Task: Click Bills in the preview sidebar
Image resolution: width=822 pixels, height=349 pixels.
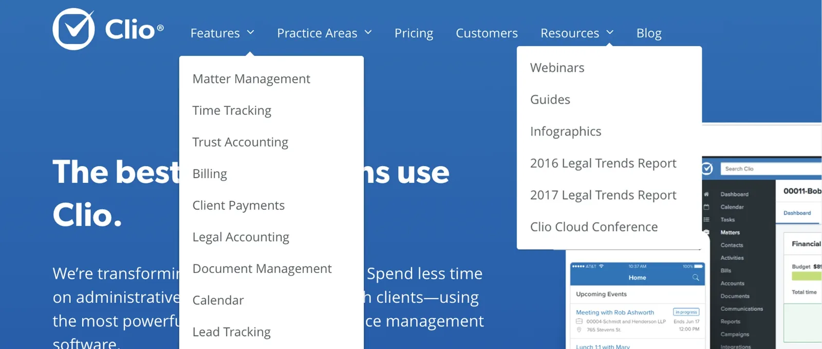Action: [x=725, y=270]
